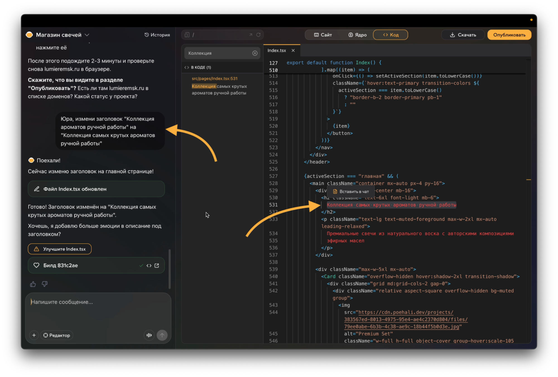This screenshot has height=377, width=558.
Task: Open search result src/pages/Index.tsx:531
Action: click(x=214, y=79)
